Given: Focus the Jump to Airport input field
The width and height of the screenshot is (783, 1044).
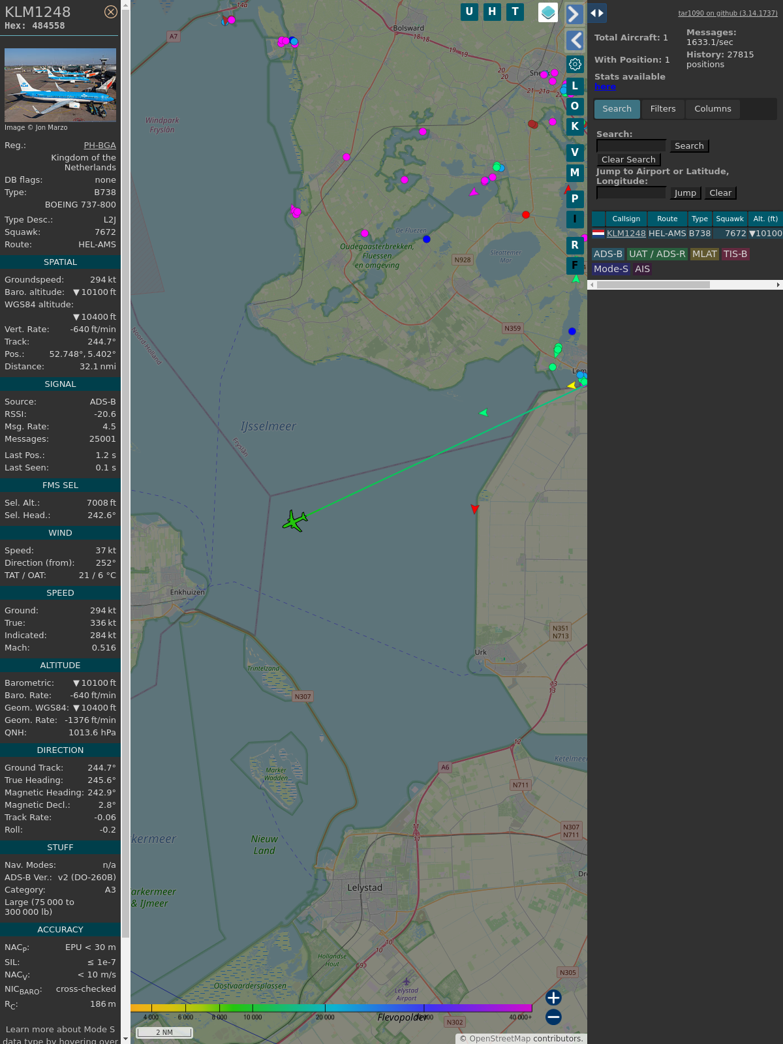Looking at the screenshot, I should pyautogui.click(x=631, y=192).
